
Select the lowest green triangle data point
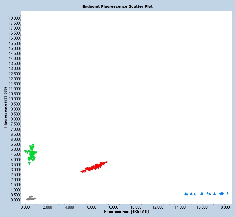tap(29, 163)
